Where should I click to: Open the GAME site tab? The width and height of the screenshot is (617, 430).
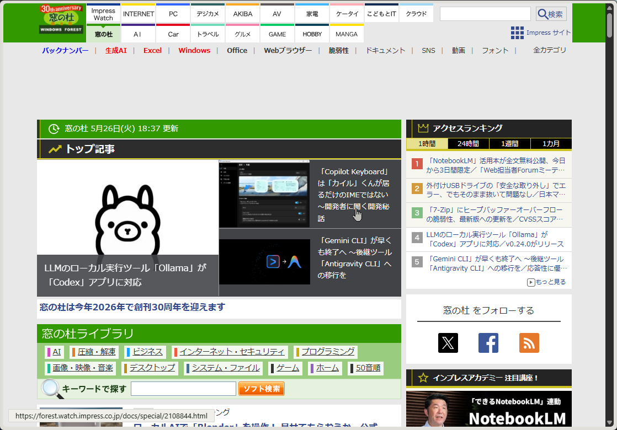click(277, 34)
